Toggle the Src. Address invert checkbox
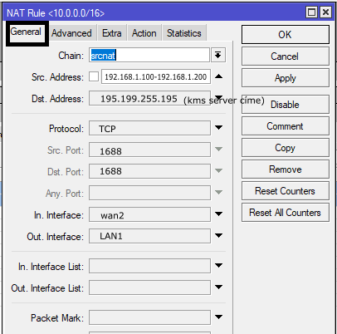 click(x=94, y=76)
